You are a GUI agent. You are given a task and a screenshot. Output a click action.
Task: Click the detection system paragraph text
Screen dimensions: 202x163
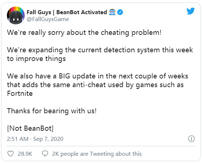[x=100, y=54]
